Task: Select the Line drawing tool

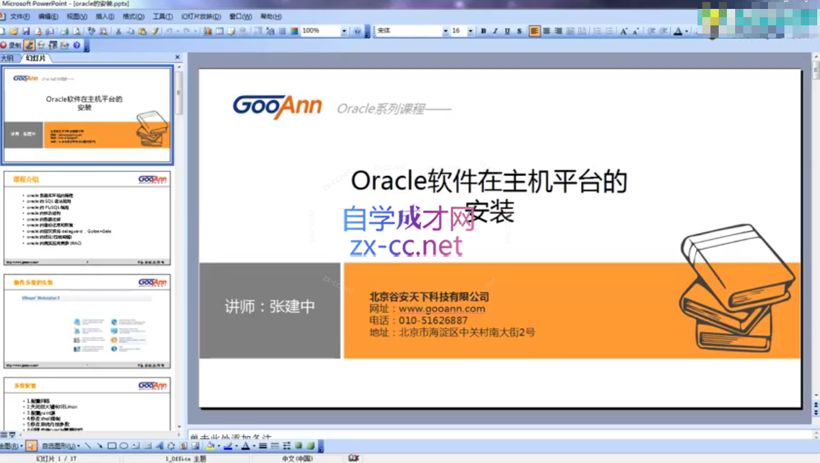Action: click(88, 446)
